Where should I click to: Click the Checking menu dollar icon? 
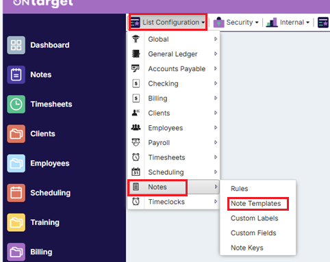(x=136, y=83)
